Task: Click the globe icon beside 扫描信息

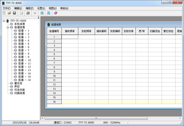Action: (x=11, y=93)
